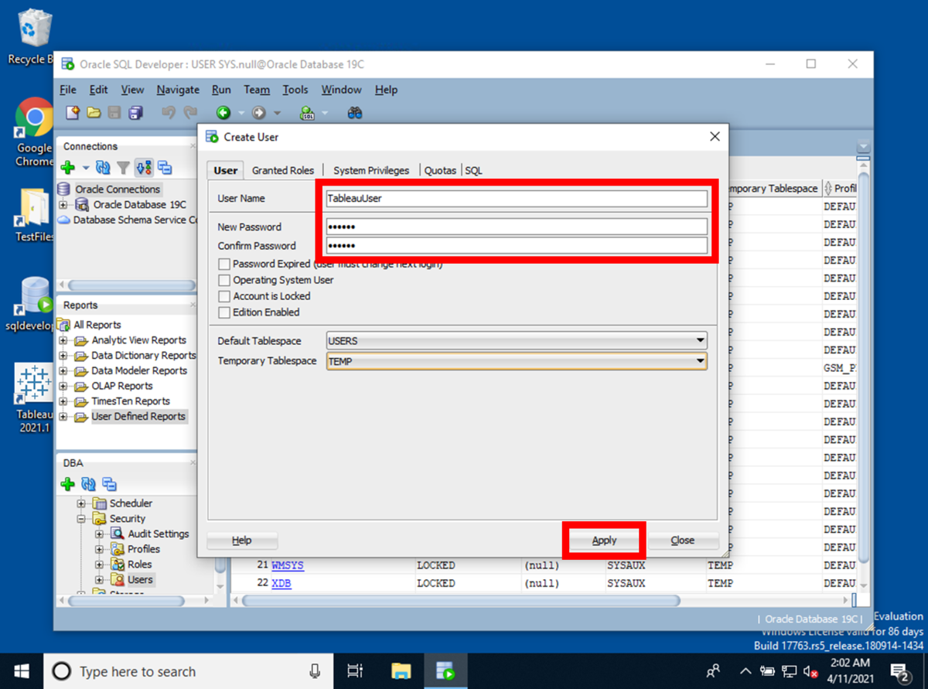Click green plus in DBA panel
Screen dimensions: 928x689
pos(68,484)
